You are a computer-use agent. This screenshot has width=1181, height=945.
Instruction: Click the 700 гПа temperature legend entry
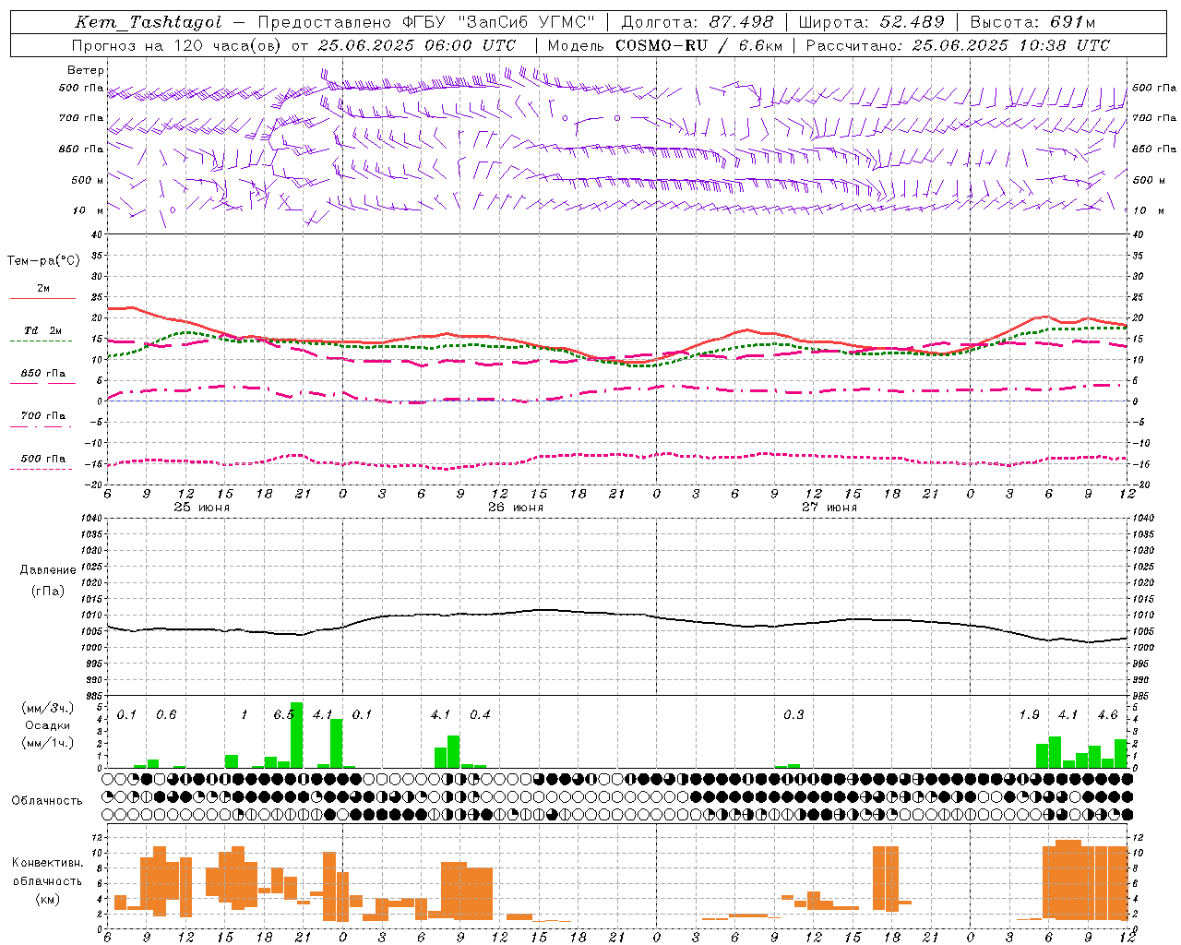[43, 416]
